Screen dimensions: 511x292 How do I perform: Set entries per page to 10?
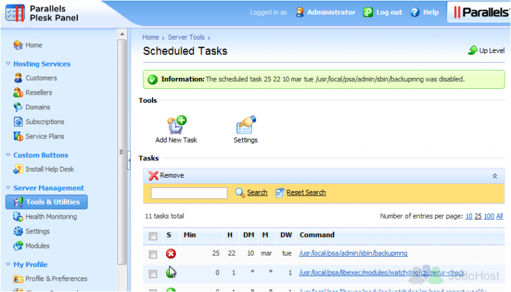point(469,216)
